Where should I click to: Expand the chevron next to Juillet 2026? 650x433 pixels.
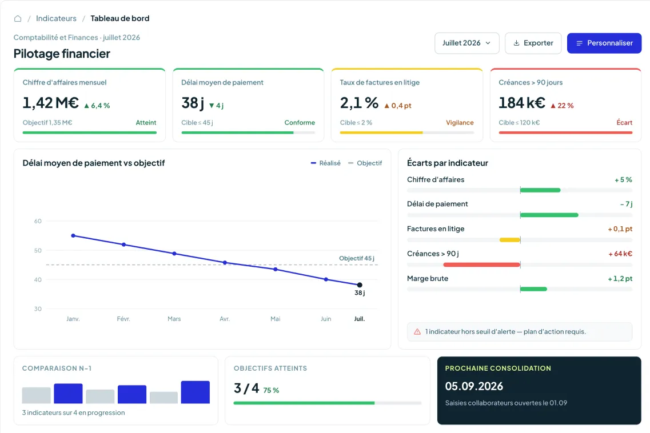coord(488,43)
